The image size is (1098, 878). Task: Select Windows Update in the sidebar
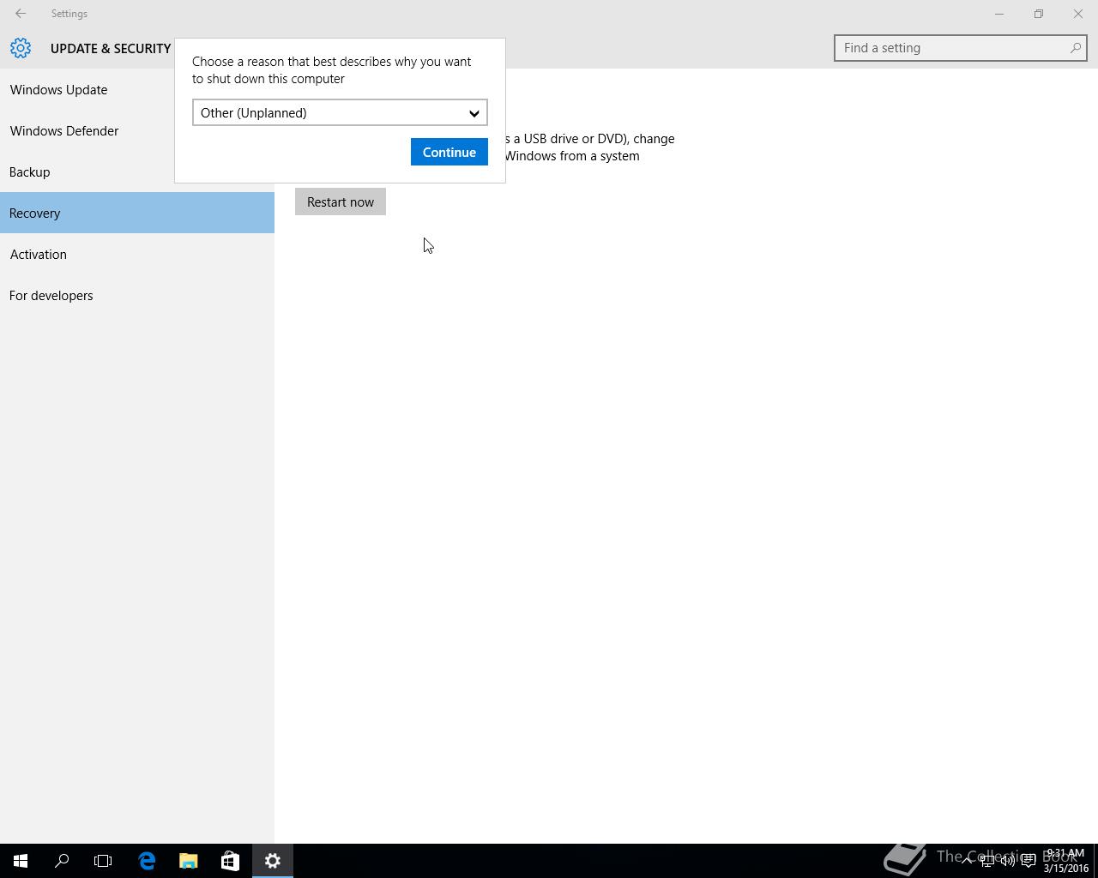[137, 89]
